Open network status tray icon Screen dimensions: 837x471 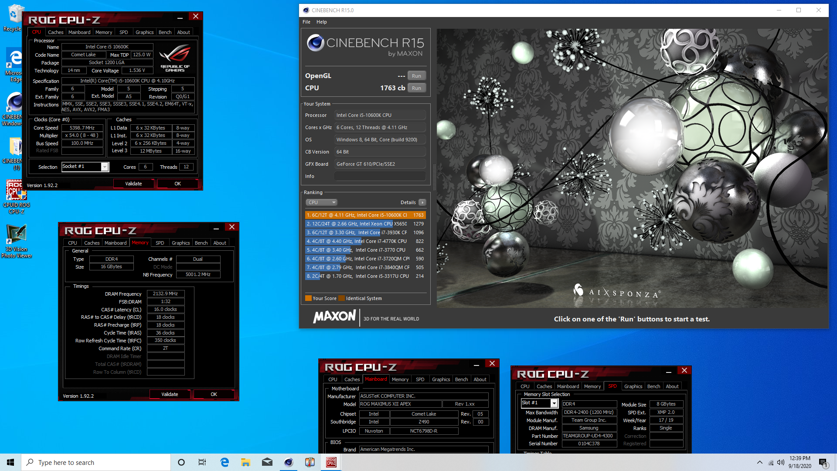coord(771,462)
